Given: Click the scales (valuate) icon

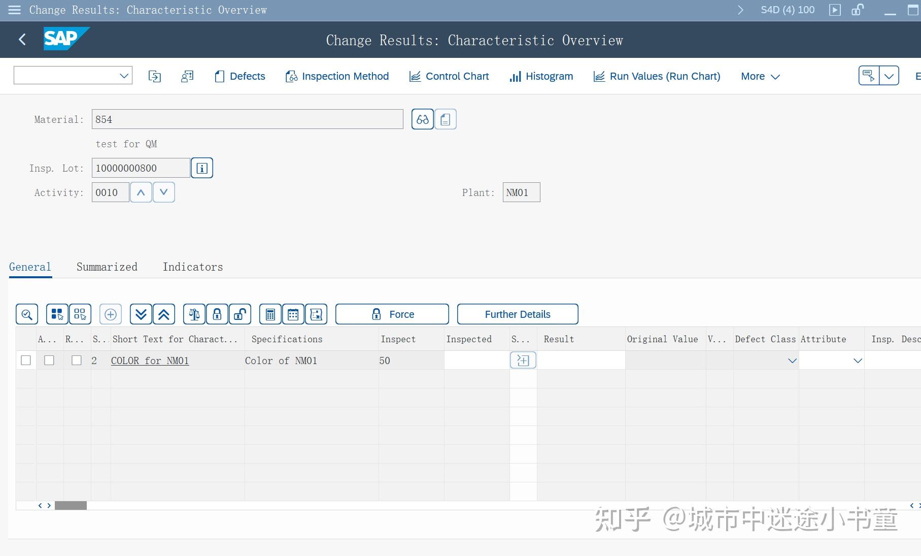Looking at the screenshot, I should click(x=193, y=314).
